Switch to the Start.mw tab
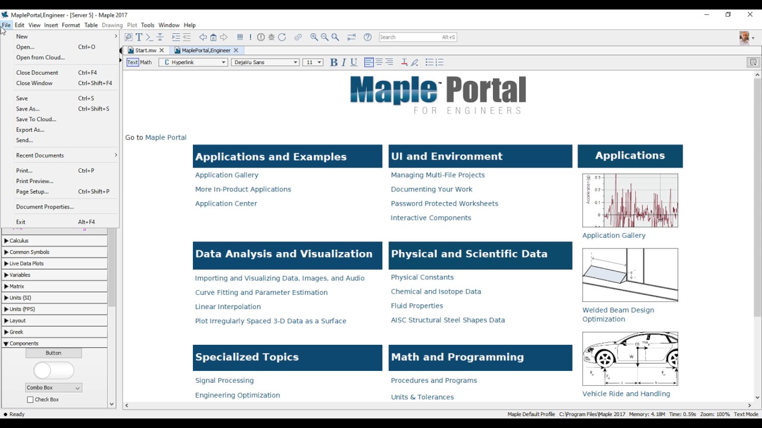 pos(145,51)
